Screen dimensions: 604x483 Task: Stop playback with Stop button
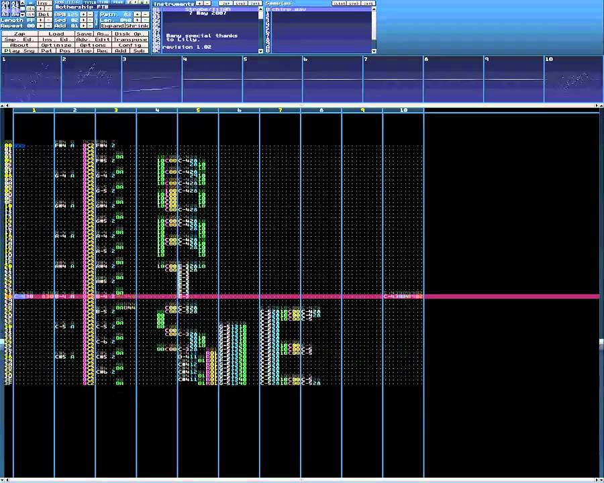[84, 51]
